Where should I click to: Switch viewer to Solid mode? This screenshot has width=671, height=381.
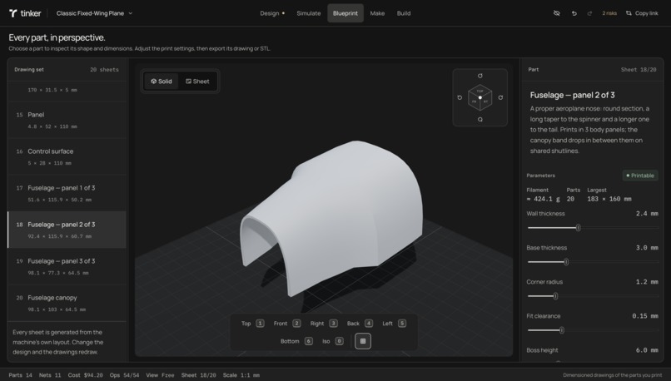[162, 82]
